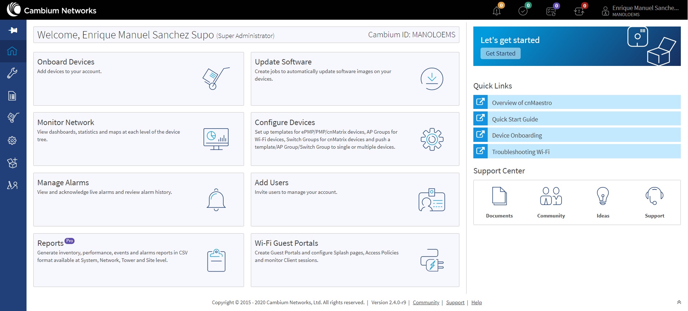Click the Support link in footer
The width and height of the screenshot is (688, 311).
pyautogui.click(x=455, y=302)
